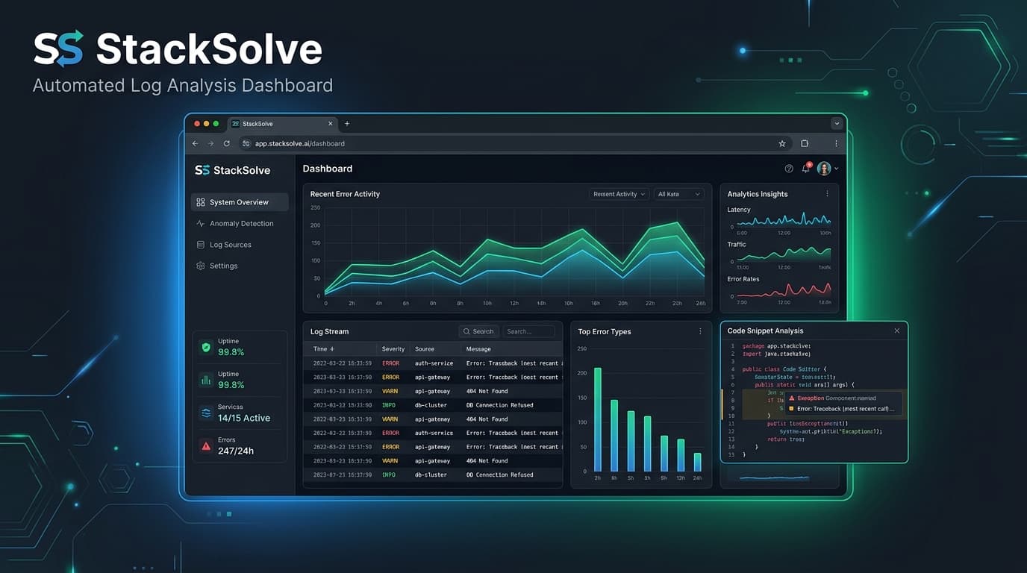
Task: Open Settings from the sidebar
Action: click(216, 266)
